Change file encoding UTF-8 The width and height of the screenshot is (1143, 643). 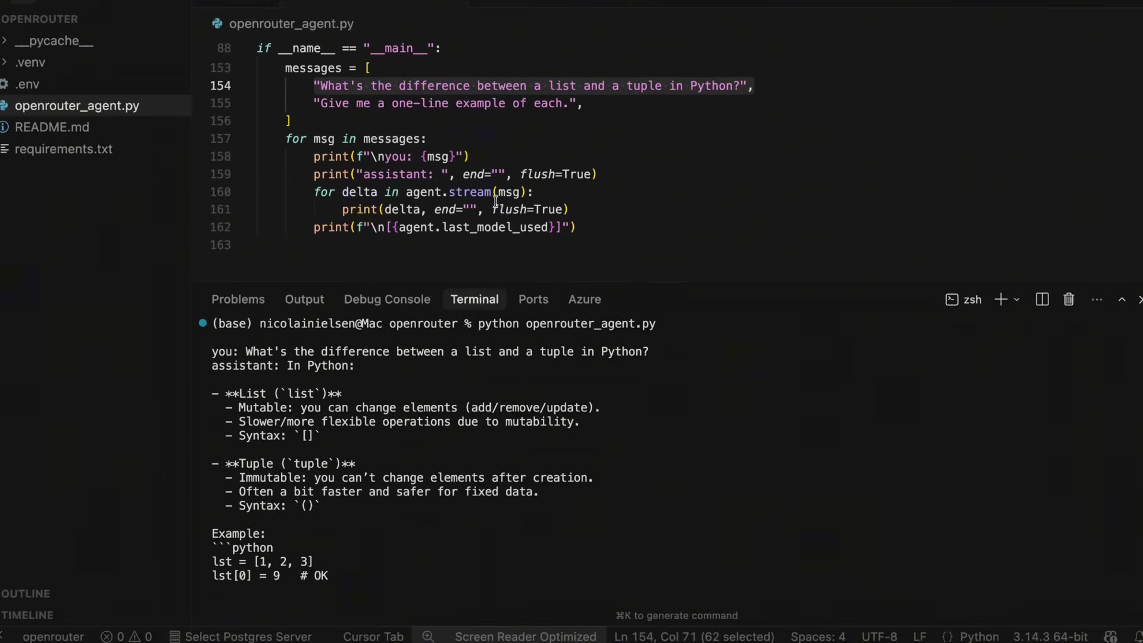tap(879, 636)
